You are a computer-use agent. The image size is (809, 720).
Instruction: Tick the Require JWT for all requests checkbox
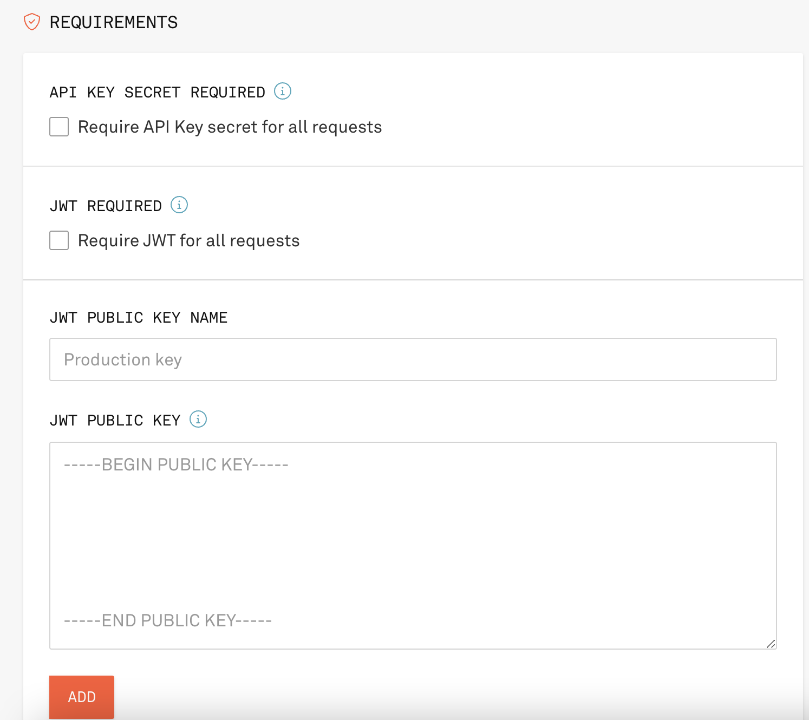coord(59,240)
